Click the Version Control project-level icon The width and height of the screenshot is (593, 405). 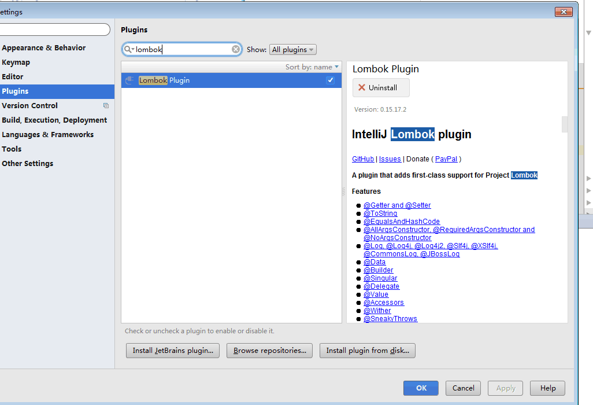[106, 106]
